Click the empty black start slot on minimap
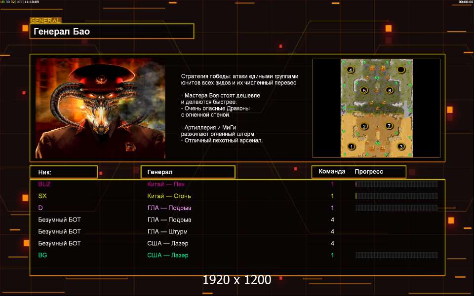 [401, 70]
